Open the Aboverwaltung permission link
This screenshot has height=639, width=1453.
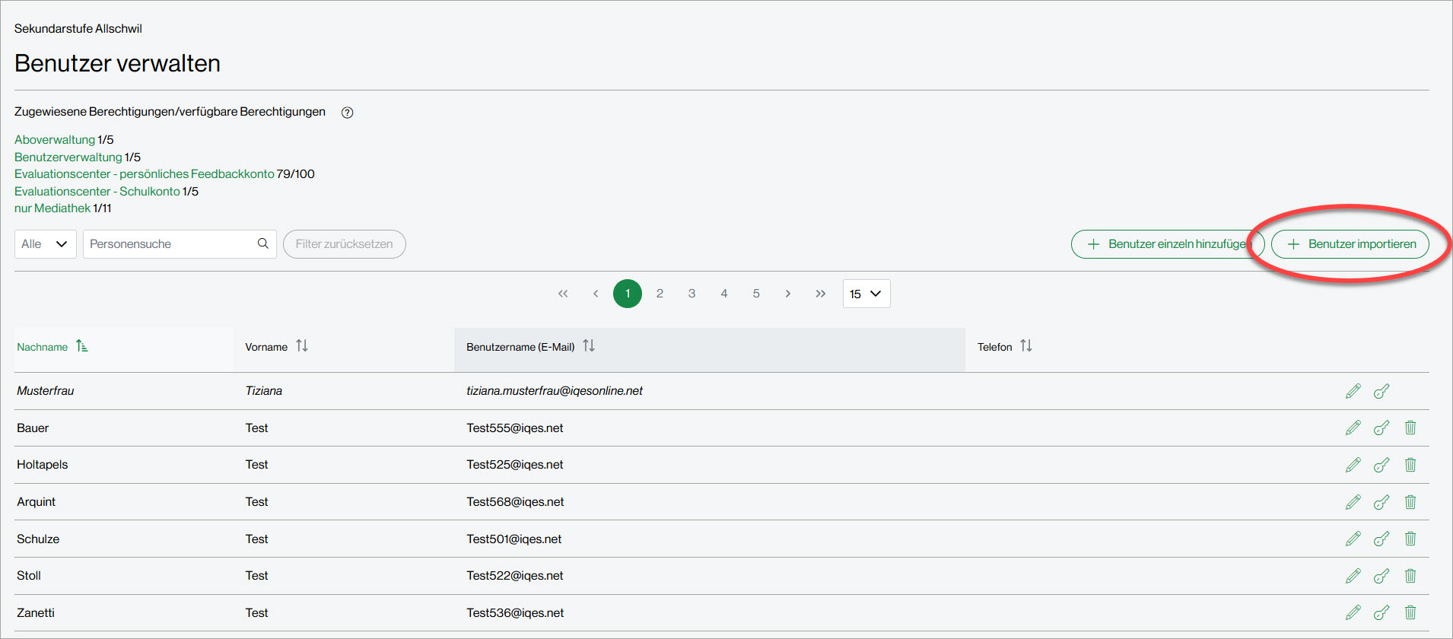pos(55,140)
